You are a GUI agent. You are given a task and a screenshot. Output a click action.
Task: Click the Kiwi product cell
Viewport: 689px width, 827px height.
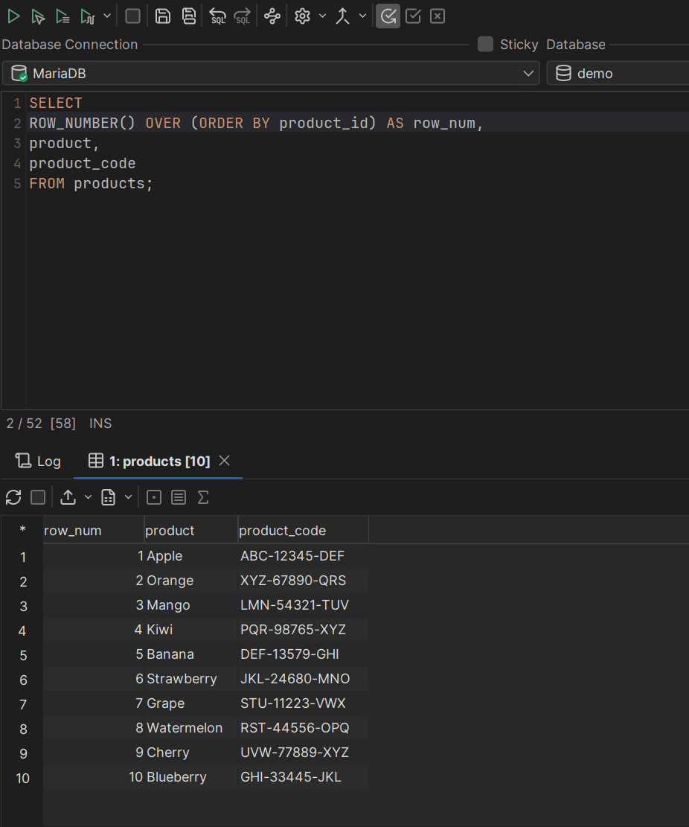[191, 630]
